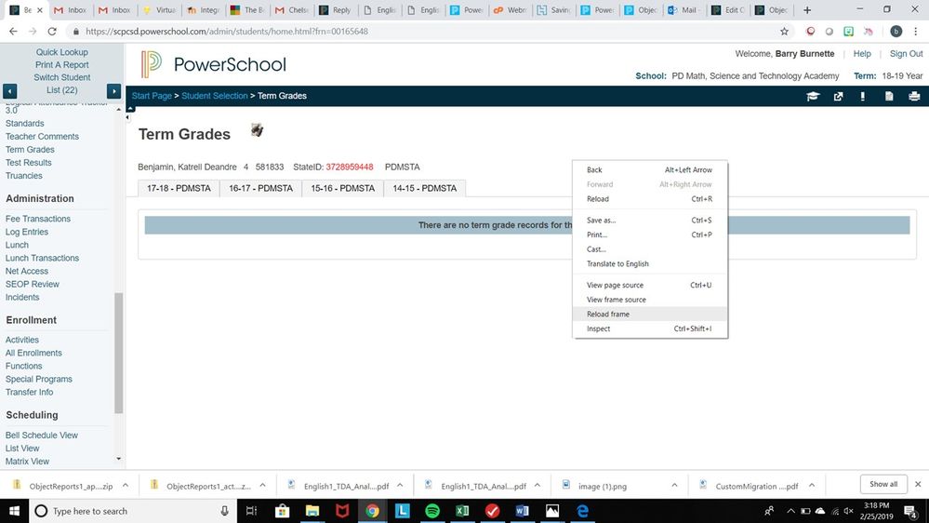This screenshot has width=929, height=523.
Task: Go to next student arrow
Action: click(113, 90)
